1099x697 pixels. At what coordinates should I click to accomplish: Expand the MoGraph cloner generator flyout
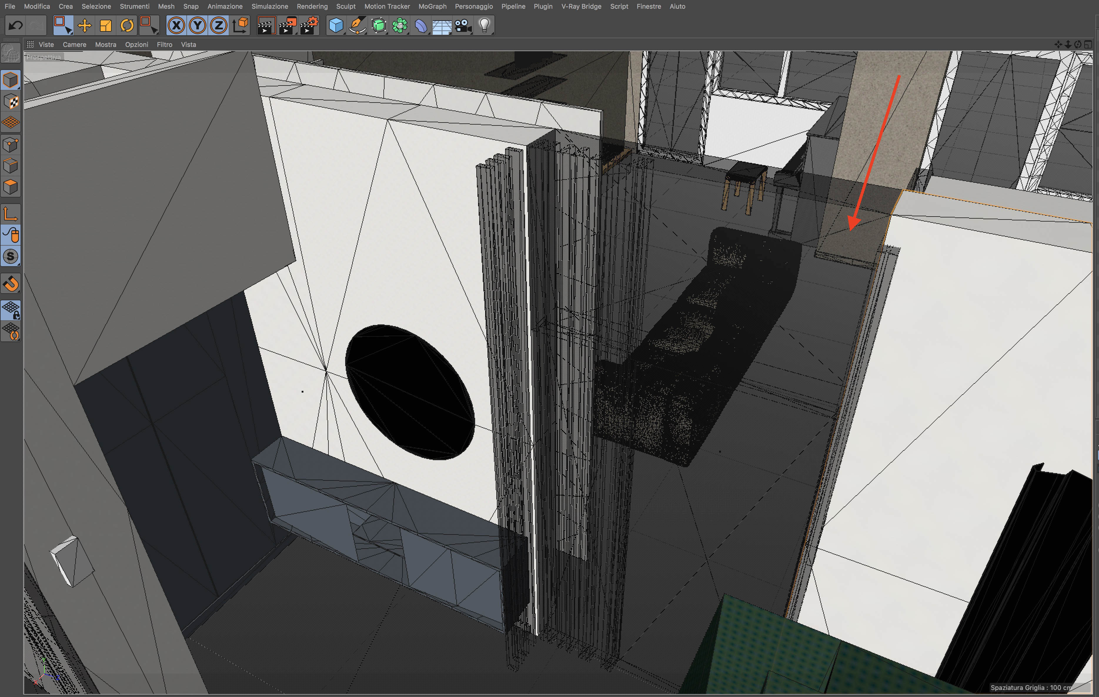click(x=400, y=26)
